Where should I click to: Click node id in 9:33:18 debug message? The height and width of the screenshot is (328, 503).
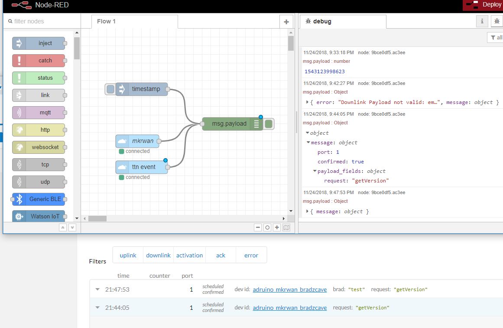[381, 52]
